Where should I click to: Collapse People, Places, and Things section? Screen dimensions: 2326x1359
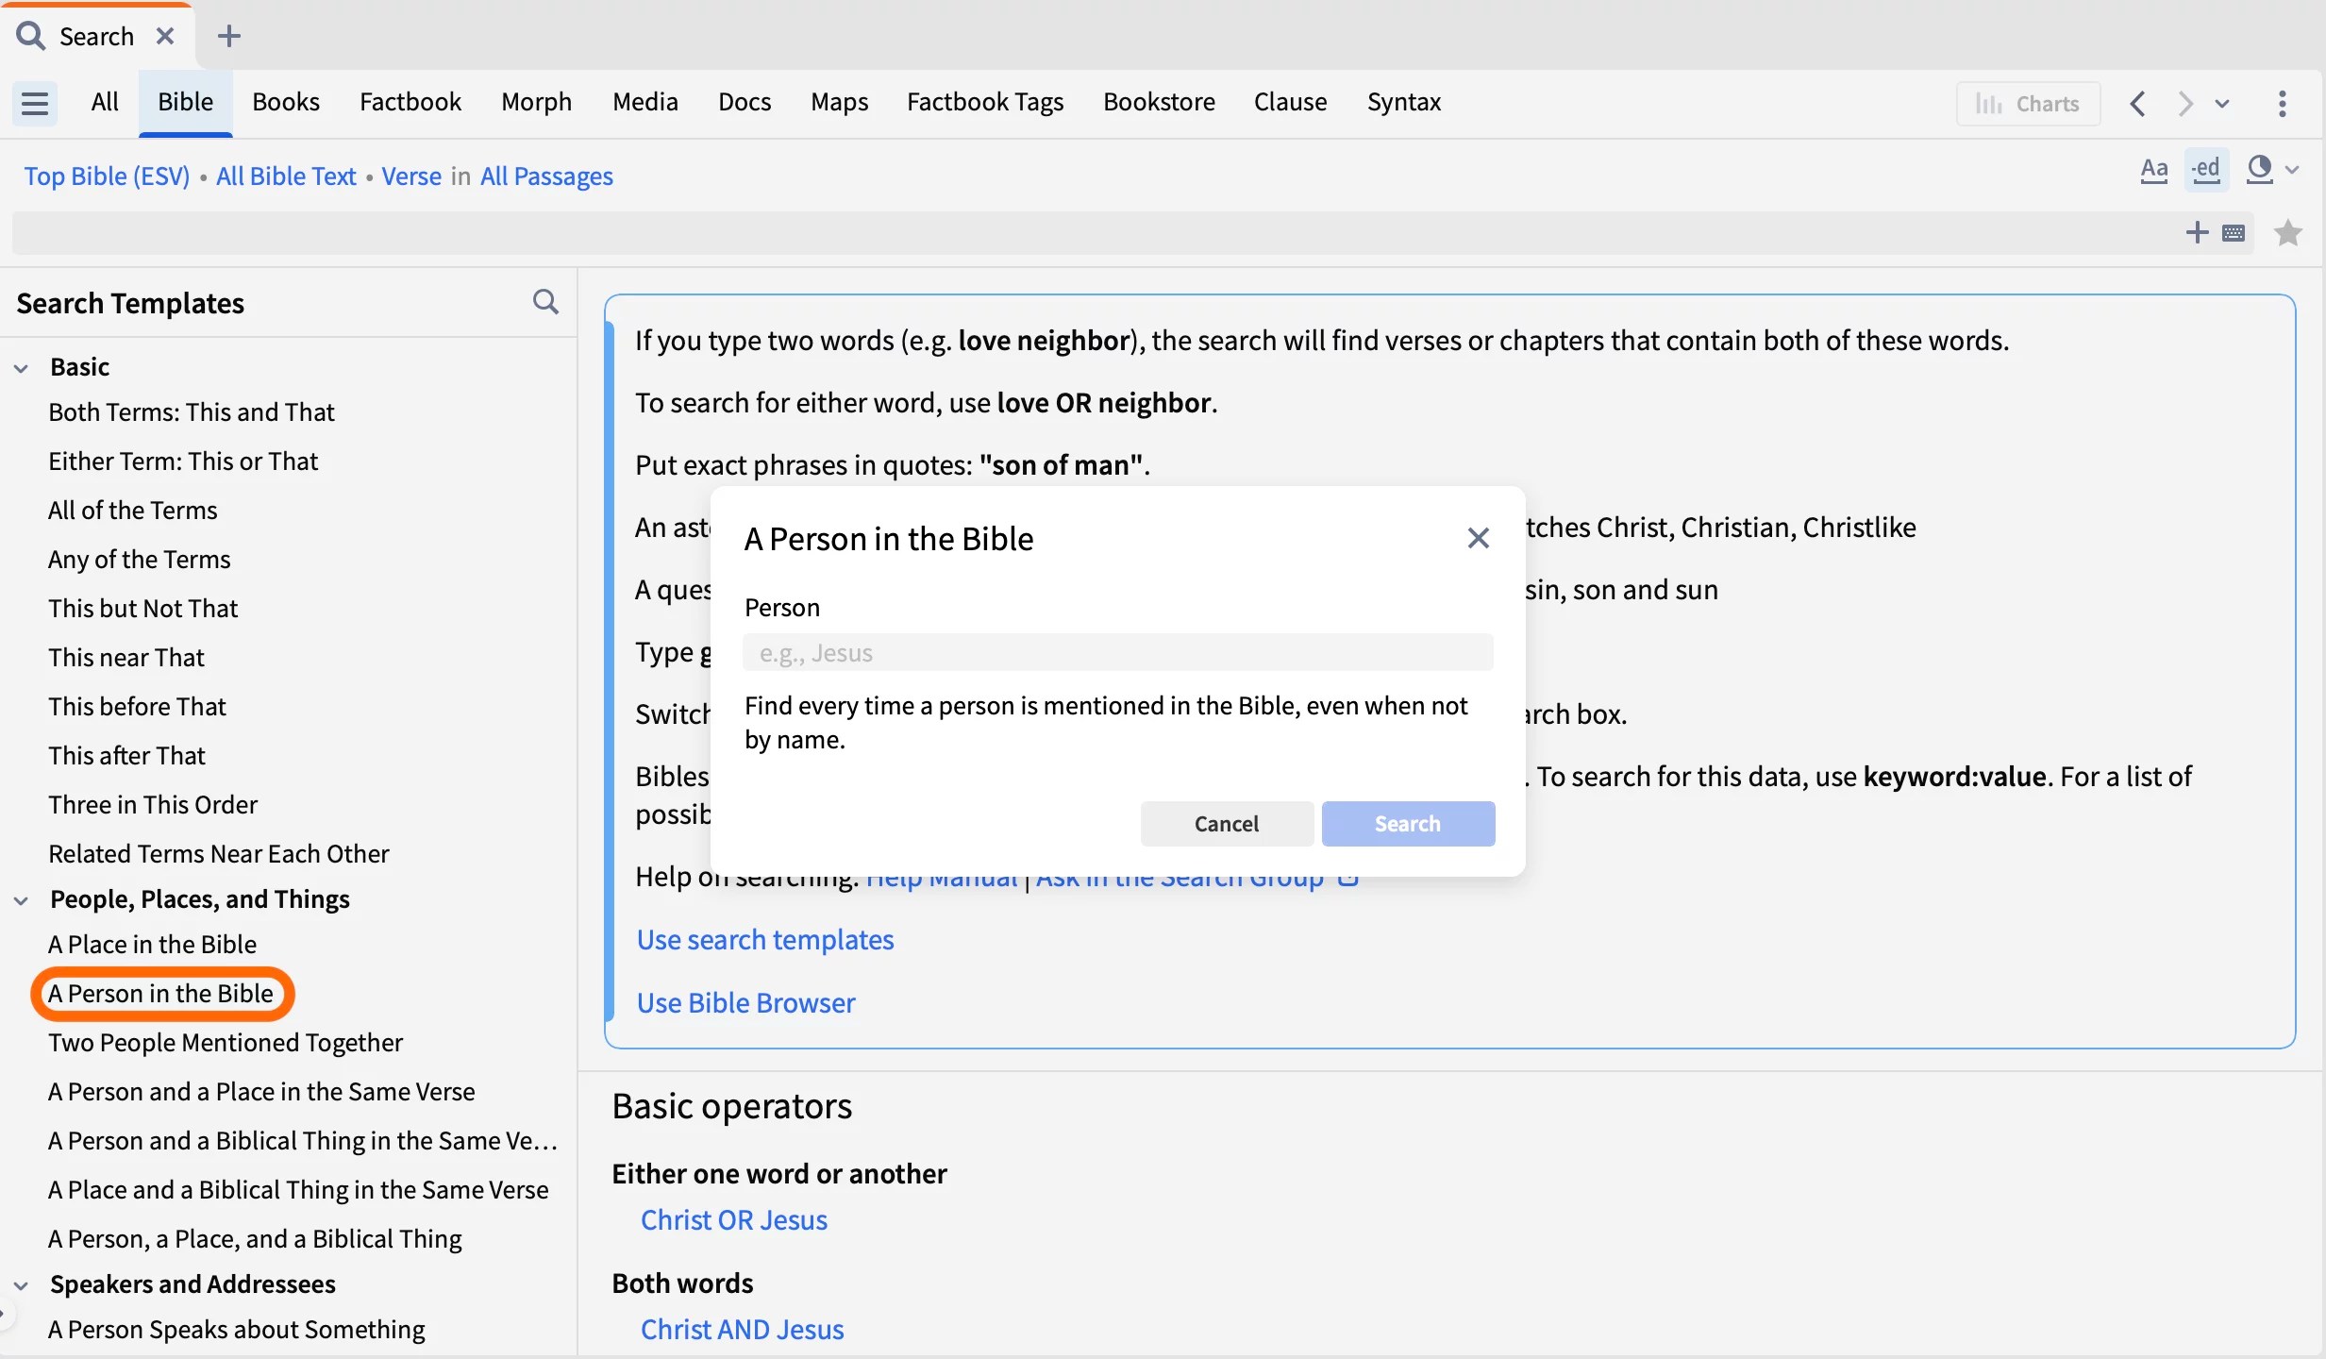[x=22, y=899]
